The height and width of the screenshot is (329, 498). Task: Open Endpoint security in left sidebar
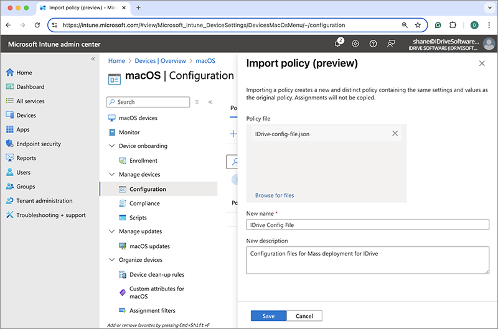point(39,144)
